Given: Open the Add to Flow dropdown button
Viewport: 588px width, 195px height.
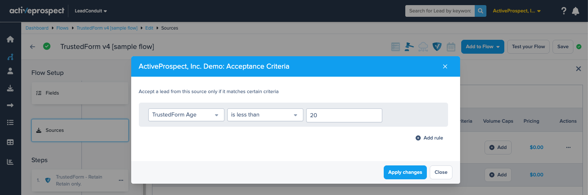Looking at the screenshot, I should (482, 47).
